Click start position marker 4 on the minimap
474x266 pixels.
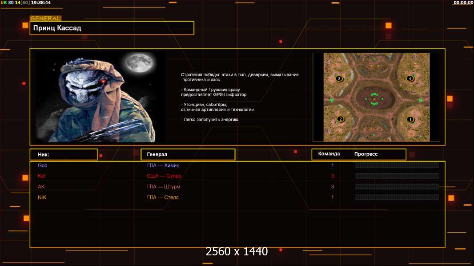pos(410,78)
